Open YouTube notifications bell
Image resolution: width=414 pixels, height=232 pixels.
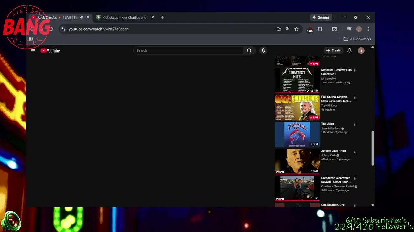(x=349, y=51)
